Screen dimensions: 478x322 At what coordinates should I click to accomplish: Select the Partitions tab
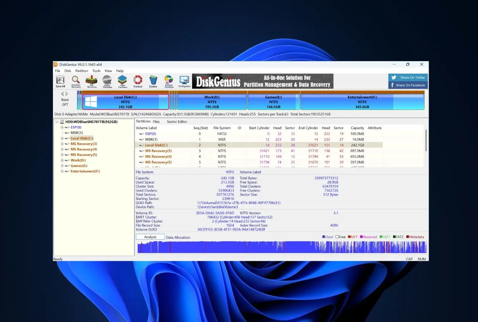[x=143, y=121]
